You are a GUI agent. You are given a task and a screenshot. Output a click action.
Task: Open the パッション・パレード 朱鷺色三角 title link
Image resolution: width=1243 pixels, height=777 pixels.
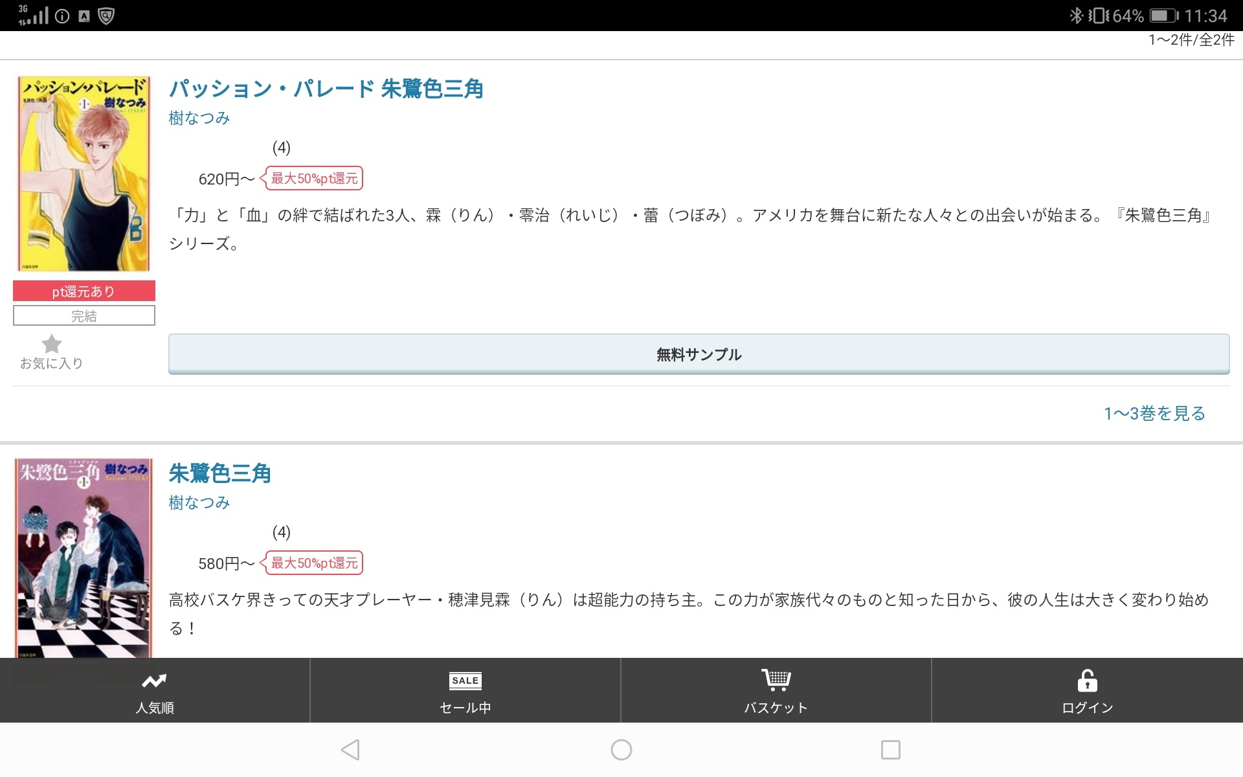pos(326,89)
